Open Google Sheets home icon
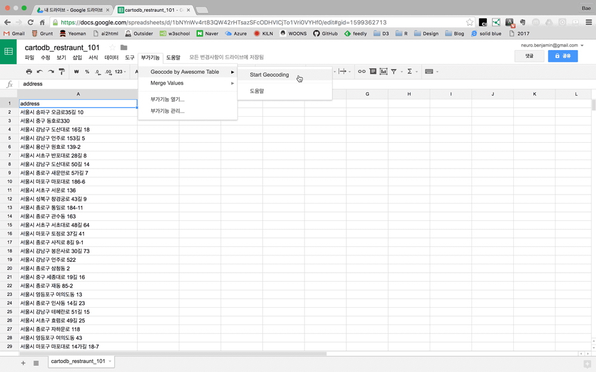Screen dimensions: 596x372 tap(8, 51)
